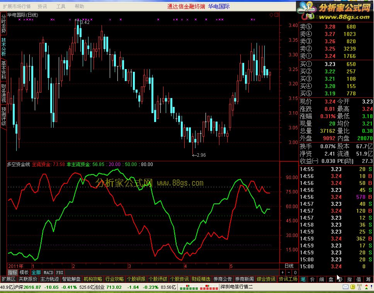Click the 多空资金线 indicator name

click(x=18, y=164)
